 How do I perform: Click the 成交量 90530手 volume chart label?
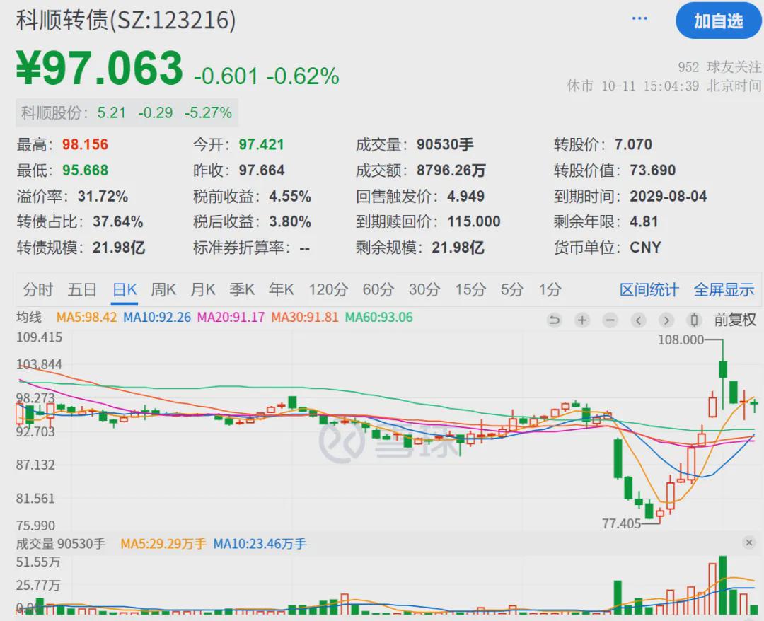pos(61,544)
